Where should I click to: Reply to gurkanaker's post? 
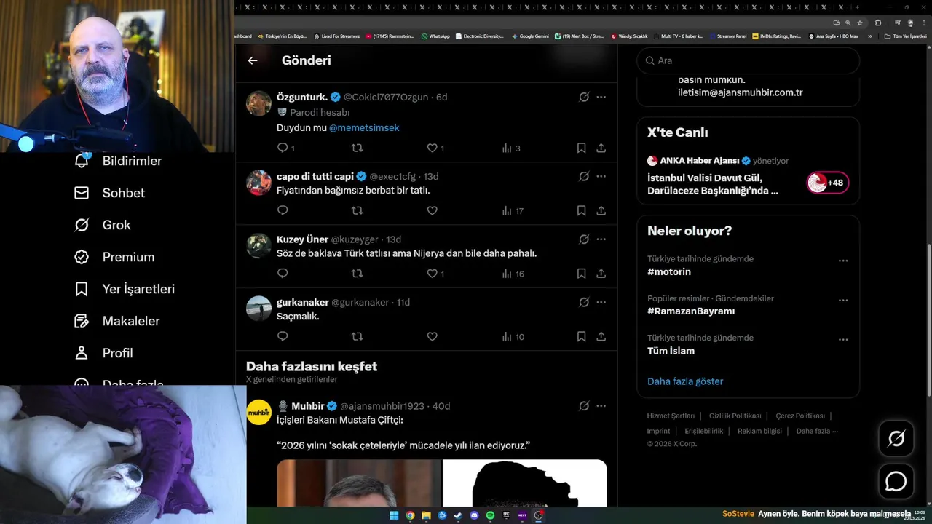[283, 336]
